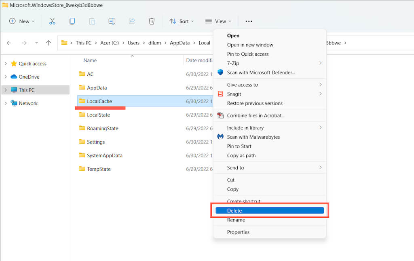Open the View dropdown menu
414x261 pixels.
click(x=218, y=21)
